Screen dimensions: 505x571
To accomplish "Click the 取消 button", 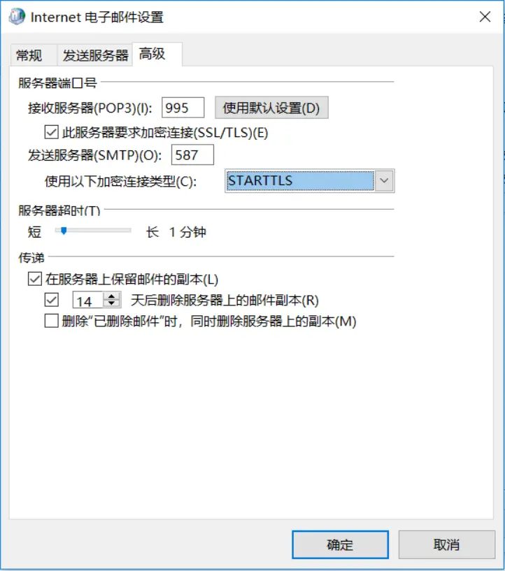I will [447, 544].
